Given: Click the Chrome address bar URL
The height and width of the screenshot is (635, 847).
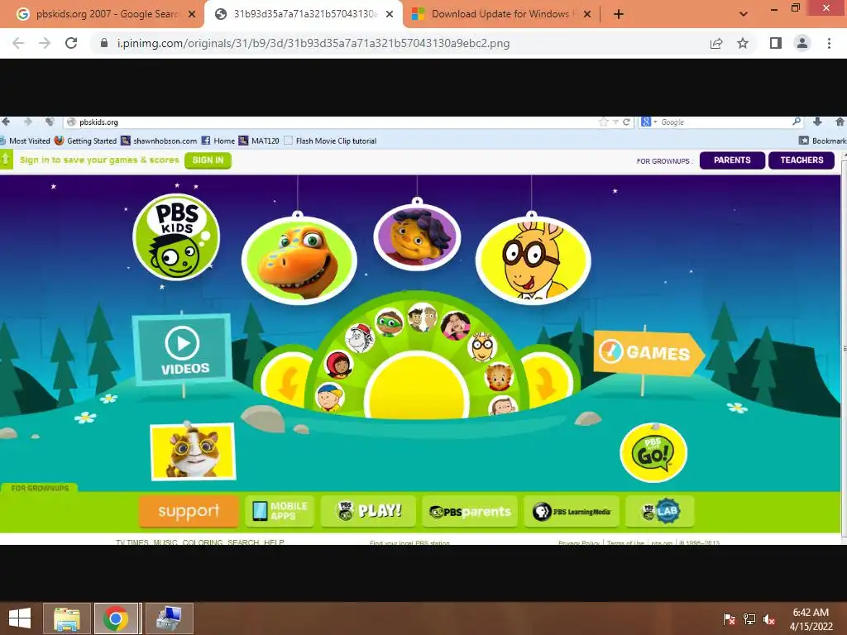Looking at the screenshot, I should pos(313,43).
